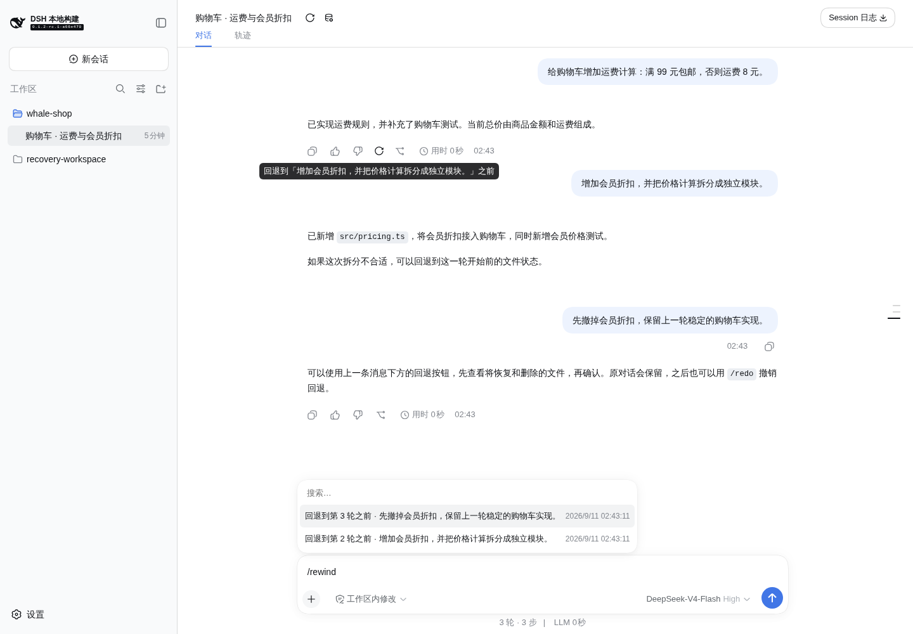The height and width of the screenshot is (634, 913).
Task: Click the /redo code label
Action: pos(742,373)
